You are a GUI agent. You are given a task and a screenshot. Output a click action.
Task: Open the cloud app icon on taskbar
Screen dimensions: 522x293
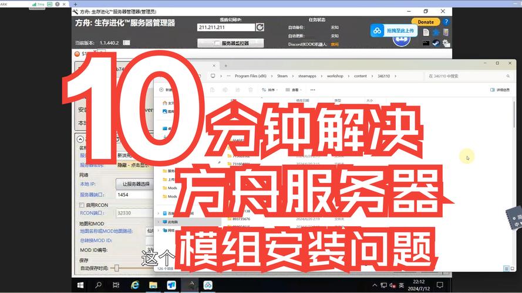click(x=208, y=285)
